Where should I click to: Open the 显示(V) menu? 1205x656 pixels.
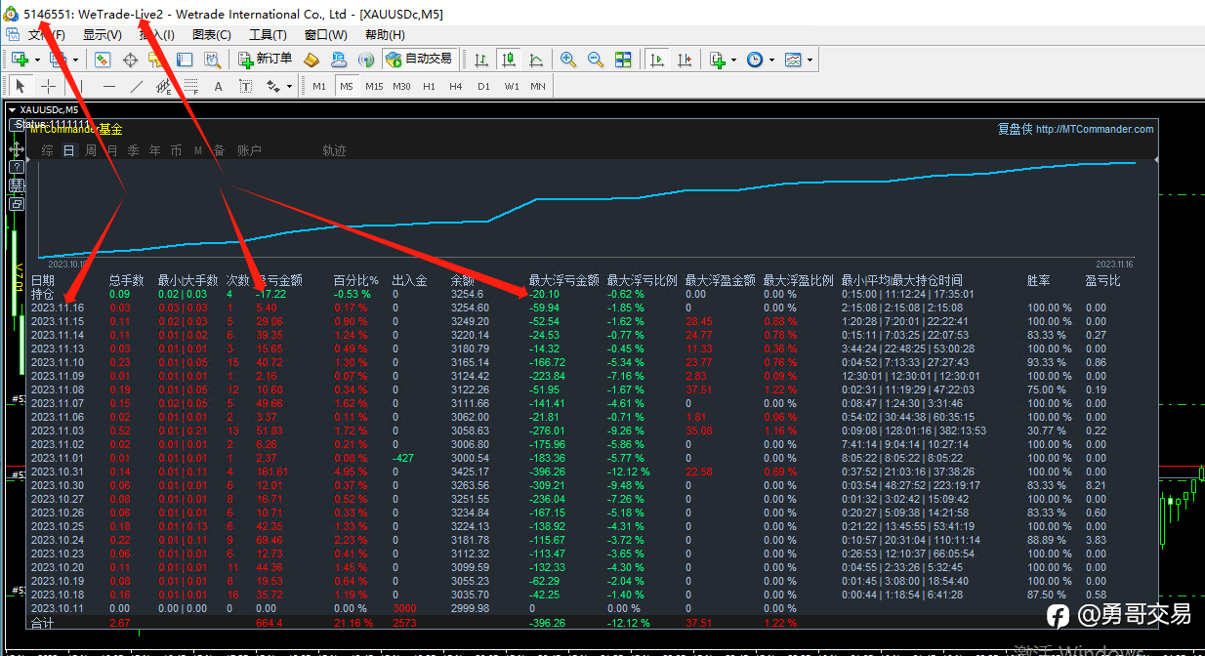103,34
